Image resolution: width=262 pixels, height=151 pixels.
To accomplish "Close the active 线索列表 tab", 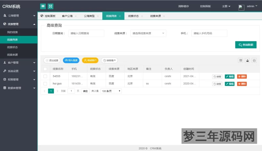I will [120, 16].
